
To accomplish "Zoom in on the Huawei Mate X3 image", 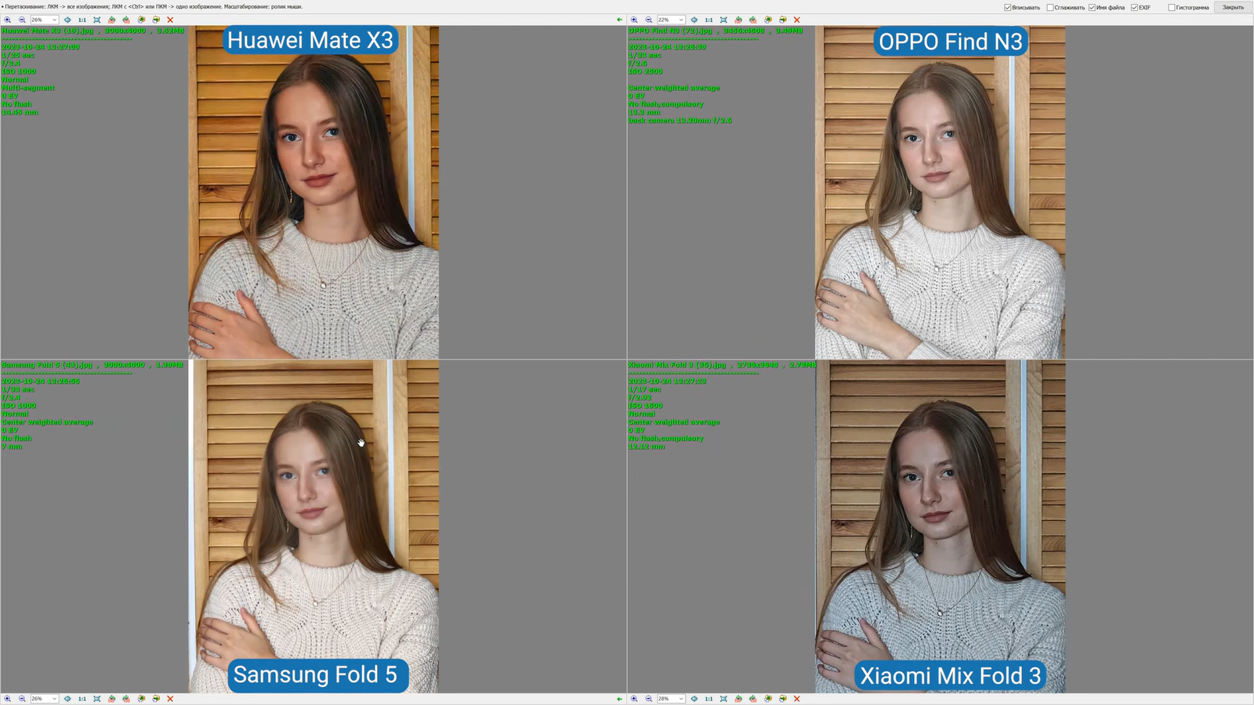I will (x=8, y=20).
